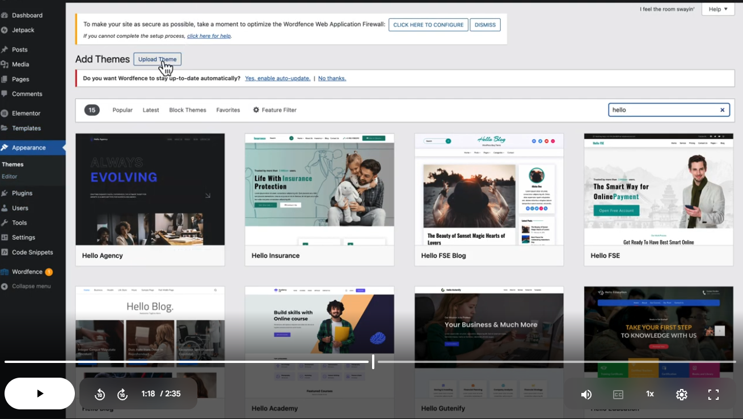Open the 'click here for help' link

click(x=209, y=36)
